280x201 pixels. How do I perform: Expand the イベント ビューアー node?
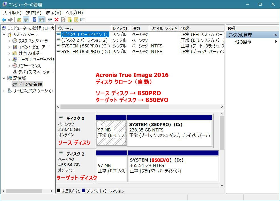[x=9, y=47]
